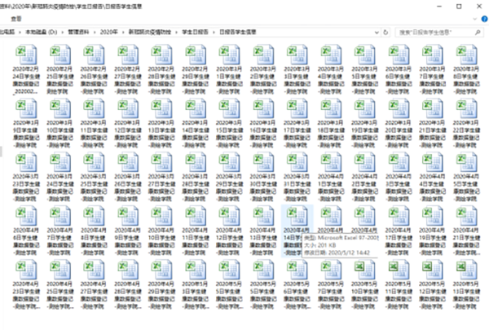The width and height of the screenshot is (489, 330).
Task: Select the 2020年2月25日 Excel file icon
Action: 59,55
